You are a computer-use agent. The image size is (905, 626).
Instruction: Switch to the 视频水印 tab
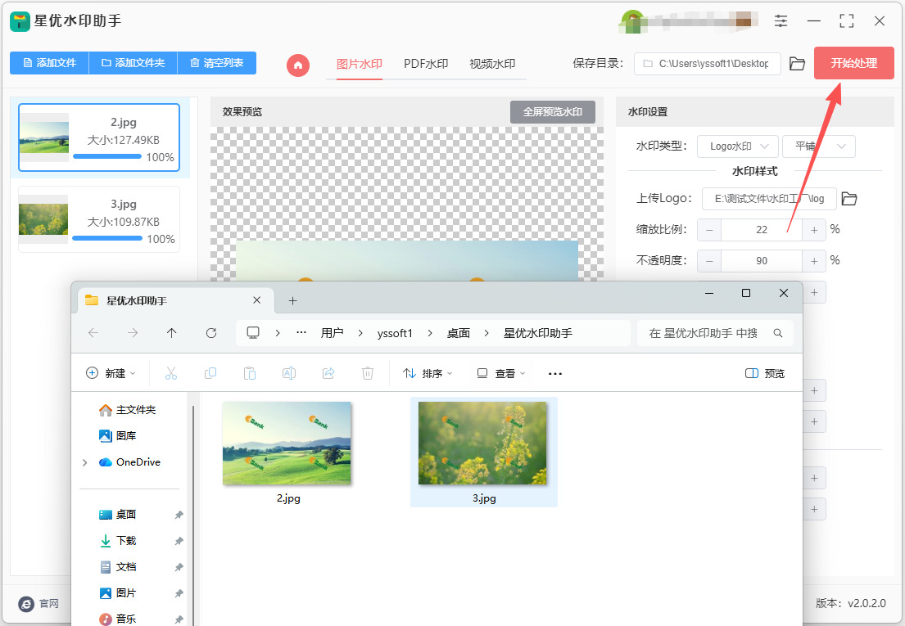click(492, 64)
